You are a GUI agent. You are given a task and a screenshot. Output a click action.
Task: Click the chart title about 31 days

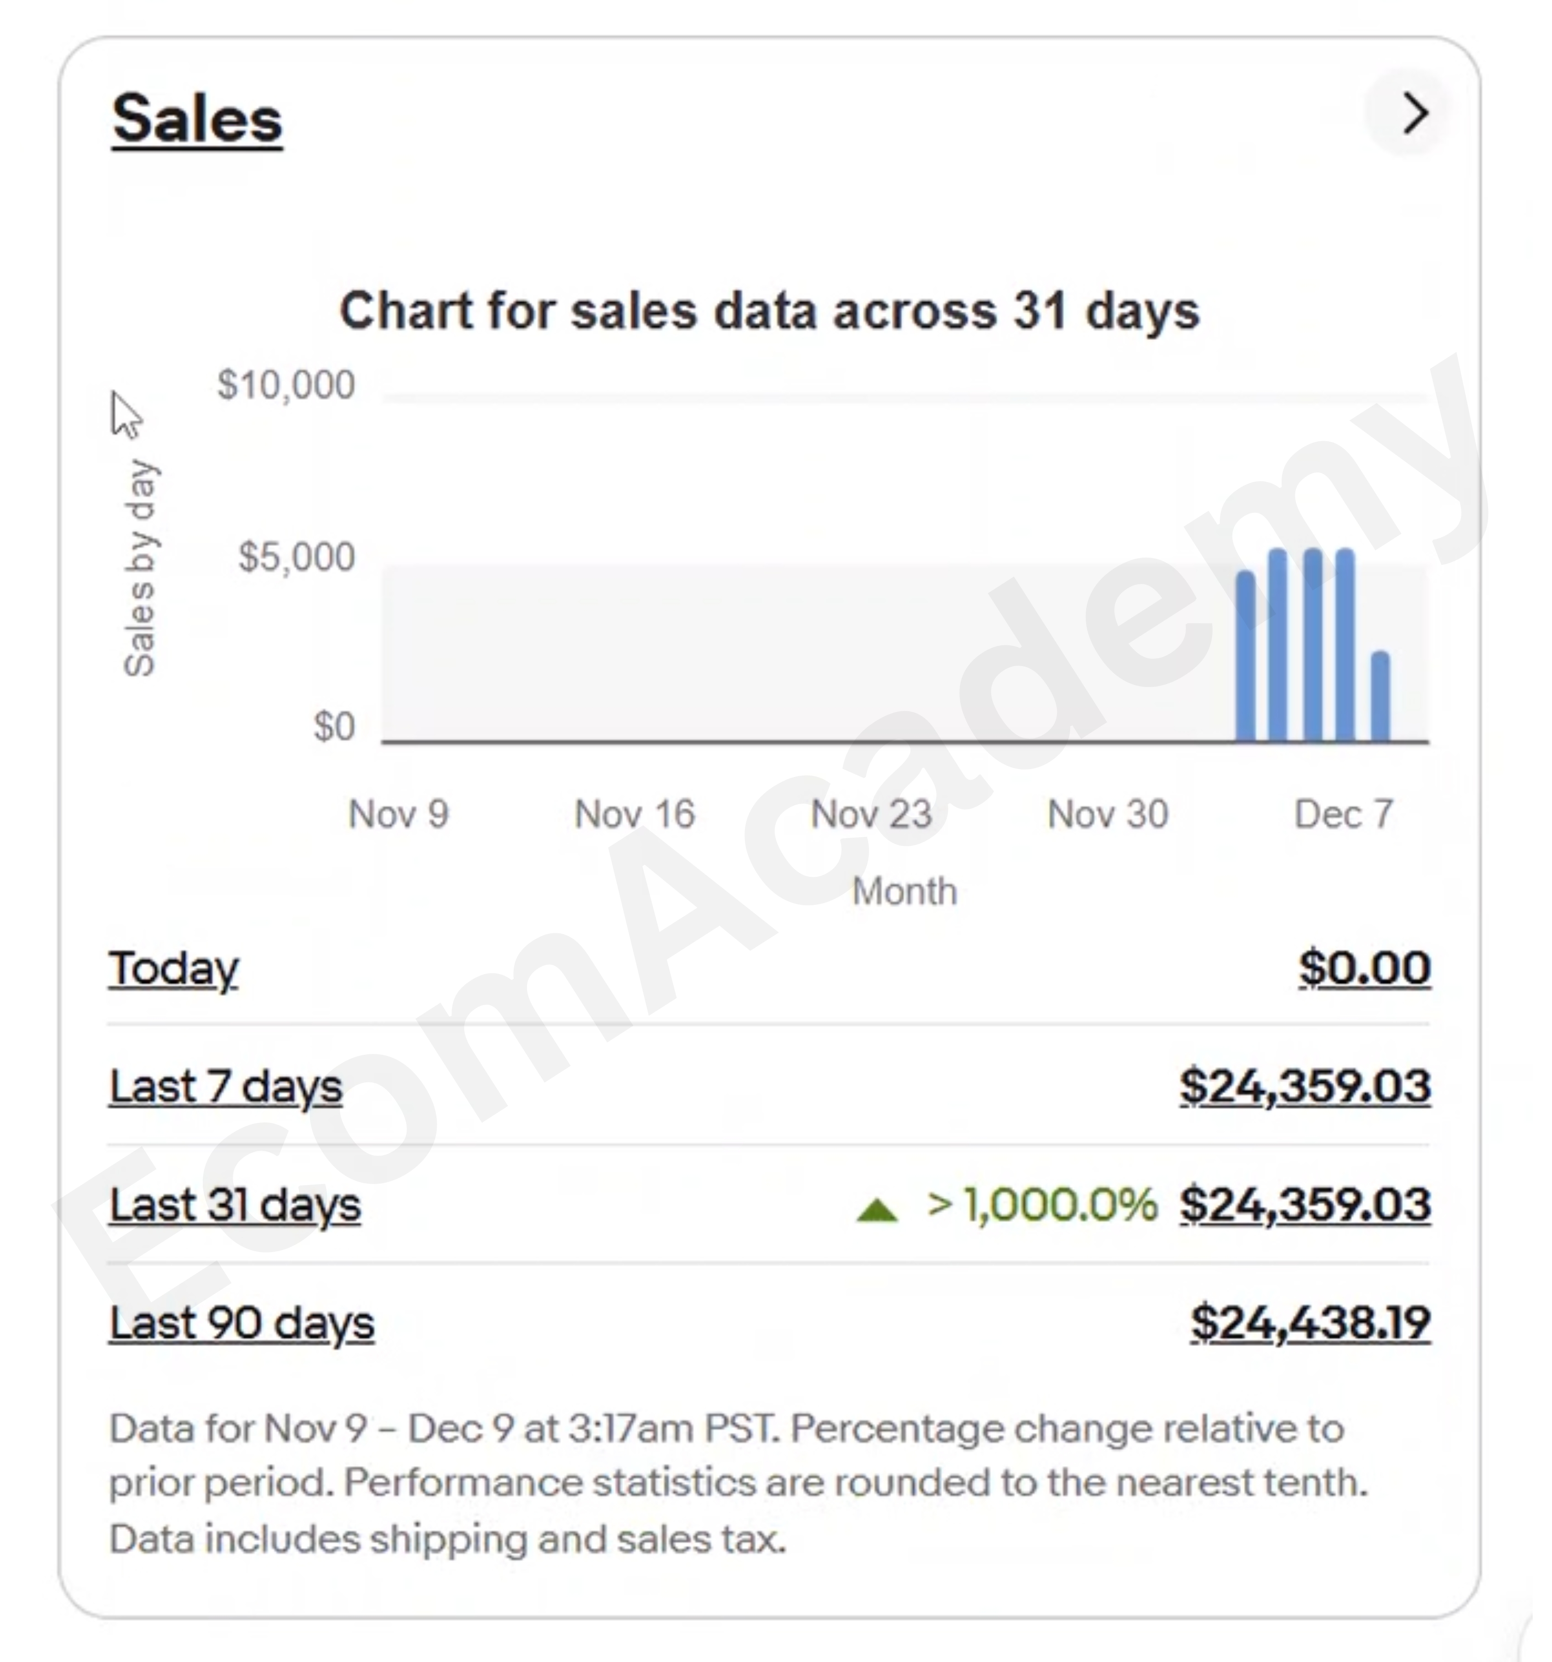(770, 311)
